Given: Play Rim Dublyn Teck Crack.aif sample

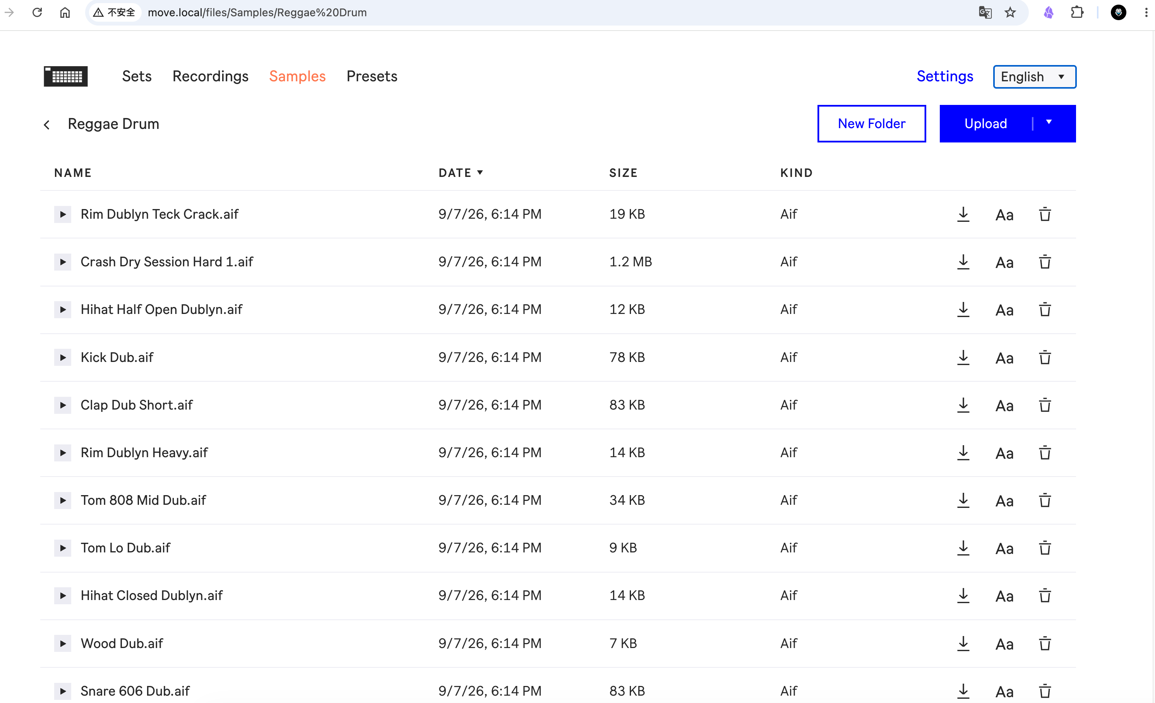Looking at the screenshot, I should tap(62, 214).
